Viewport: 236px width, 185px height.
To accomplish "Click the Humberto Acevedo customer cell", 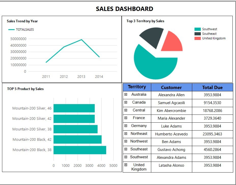I will [171, 134].
